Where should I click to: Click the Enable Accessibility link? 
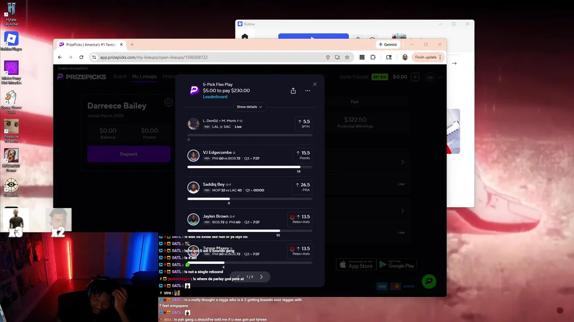tap(73, 68)
